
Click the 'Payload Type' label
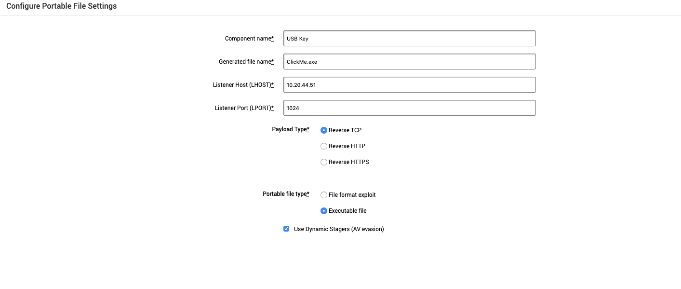289,129
